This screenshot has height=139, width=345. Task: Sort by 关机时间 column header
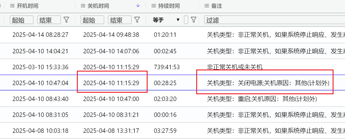click(x=98, y=6)
